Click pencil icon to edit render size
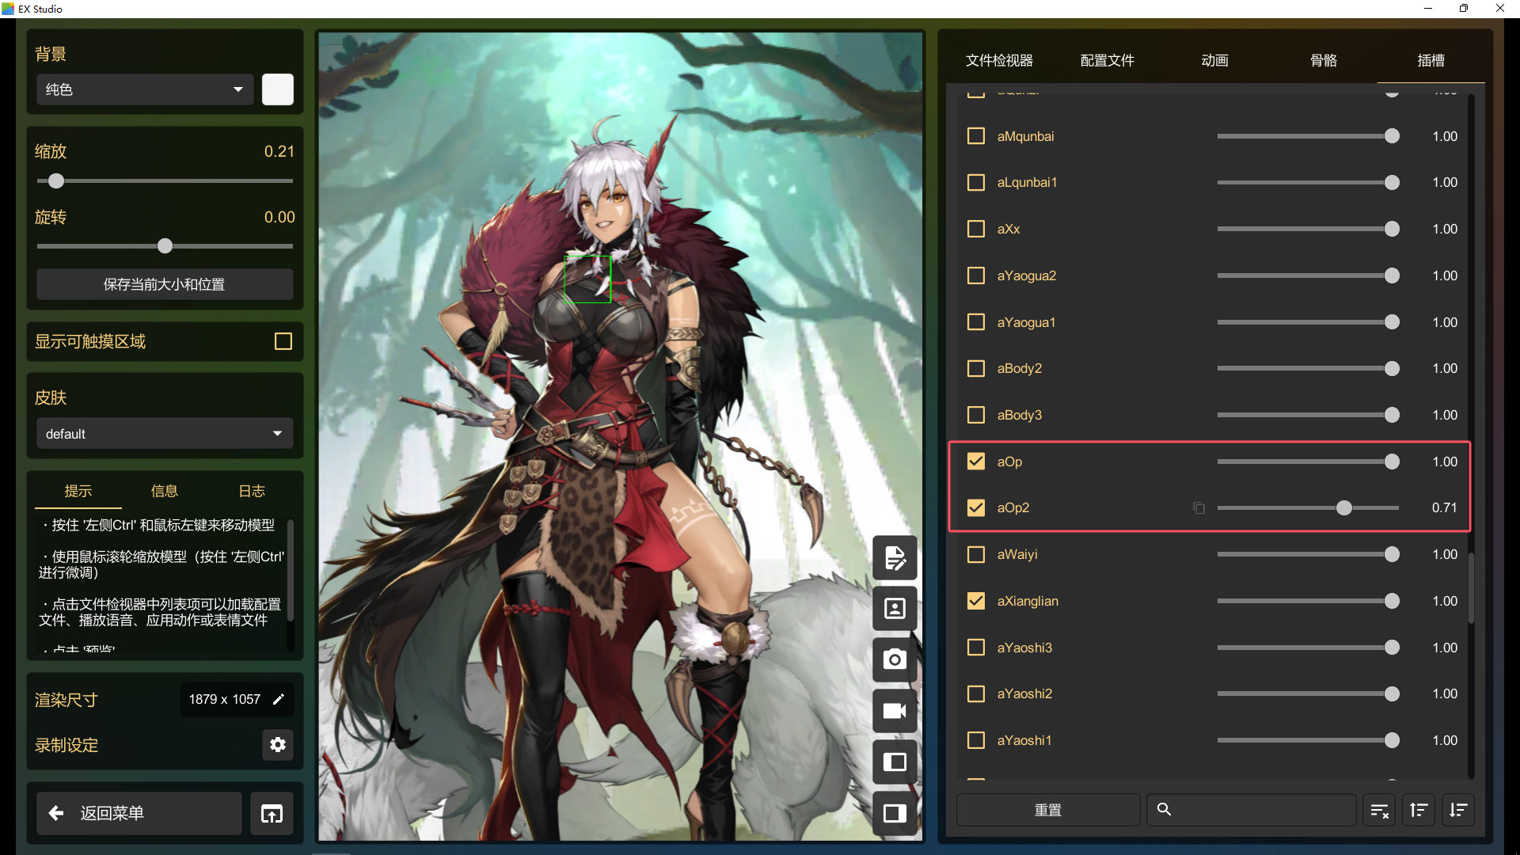 279,699
